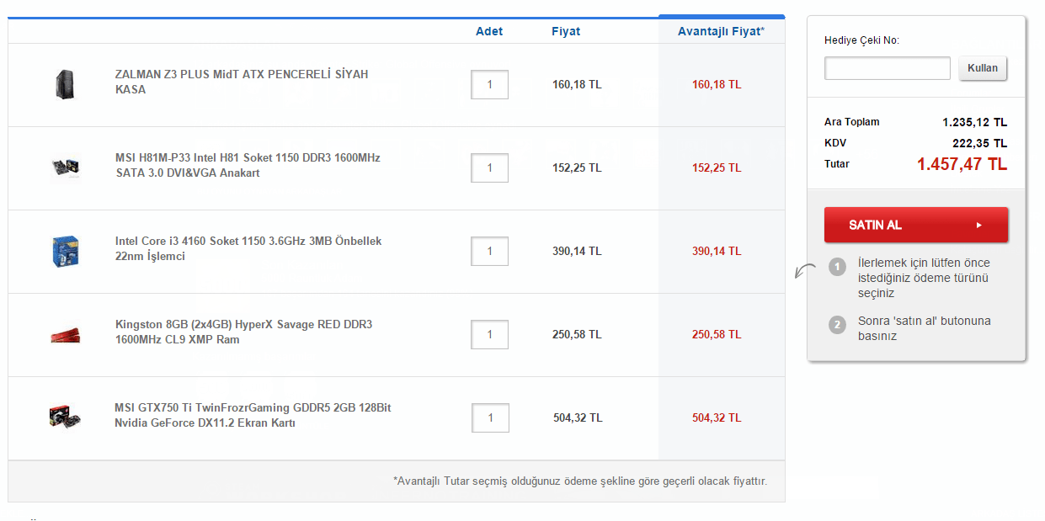Click the Fiyat column header
This screenshot has height=521, width=1045.
coord(566,30)
